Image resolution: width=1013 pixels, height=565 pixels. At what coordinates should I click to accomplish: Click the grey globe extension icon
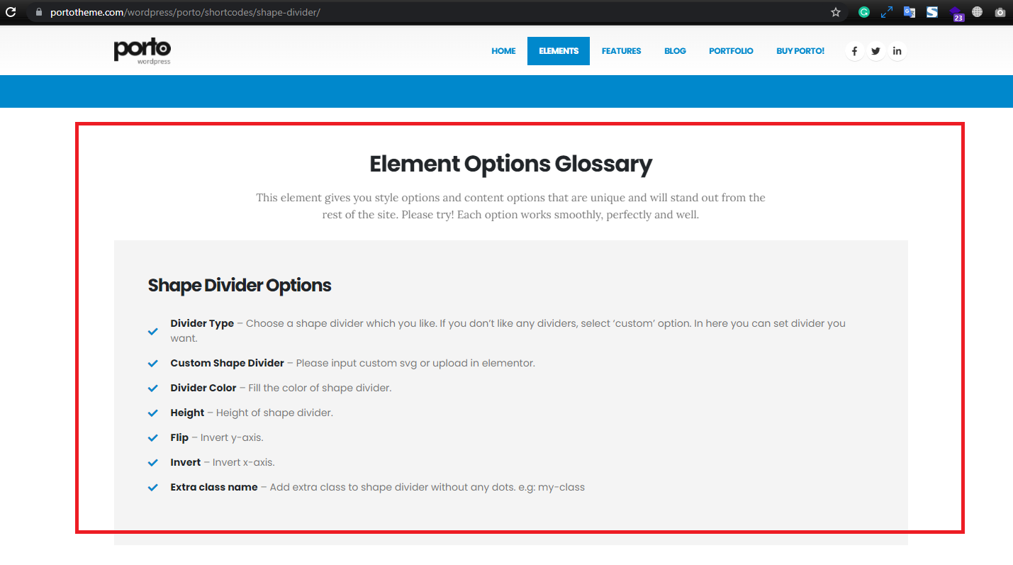[x=978, y=12]
